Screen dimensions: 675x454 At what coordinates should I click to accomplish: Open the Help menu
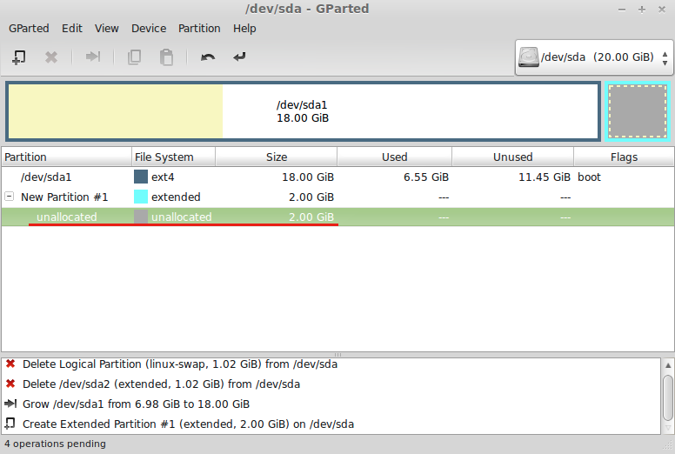click(x=244, y=29)
